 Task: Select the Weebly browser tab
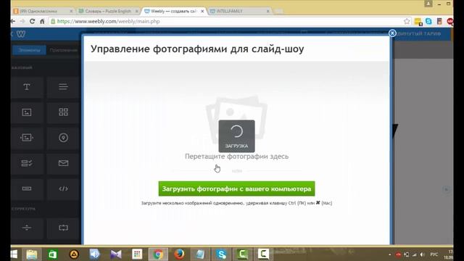[173, 11]
